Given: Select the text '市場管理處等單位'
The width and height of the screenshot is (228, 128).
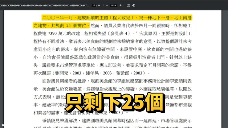Looking at the screenshot, I should tap(77, 65).
